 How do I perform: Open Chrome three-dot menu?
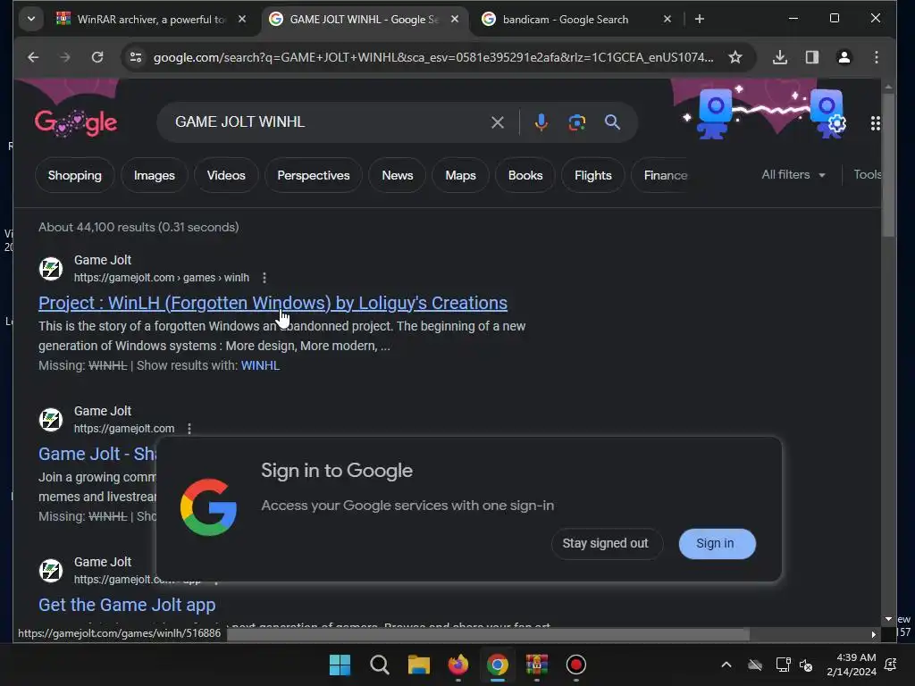pyautogui.click(x=876, y=57)
